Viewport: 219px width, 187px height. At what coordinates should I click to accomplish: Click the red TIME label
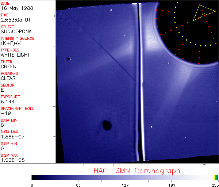click(5, 15)
